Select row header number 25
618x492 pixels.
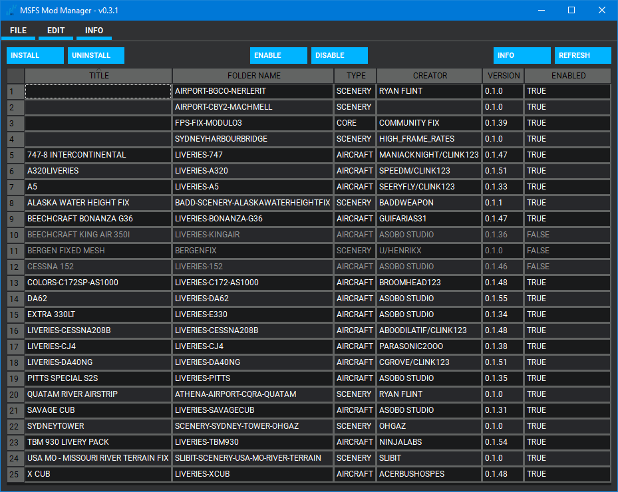point(16,474)
